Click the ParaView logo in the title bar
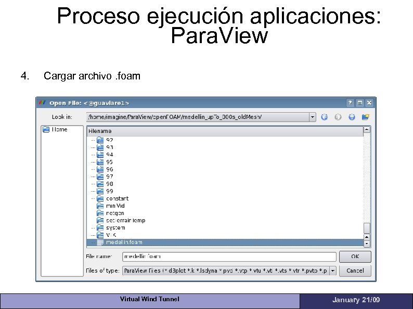413x309 pixels. [42, 102]
